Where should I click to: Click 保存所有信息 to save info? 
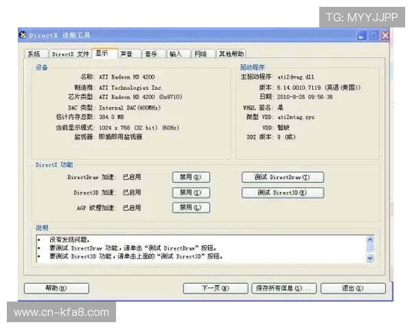[x=283, y=288]
